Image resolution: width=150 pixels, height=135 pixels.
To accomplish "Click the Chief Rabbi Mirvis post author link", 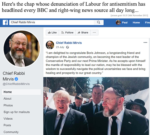I will coord(69,43).
